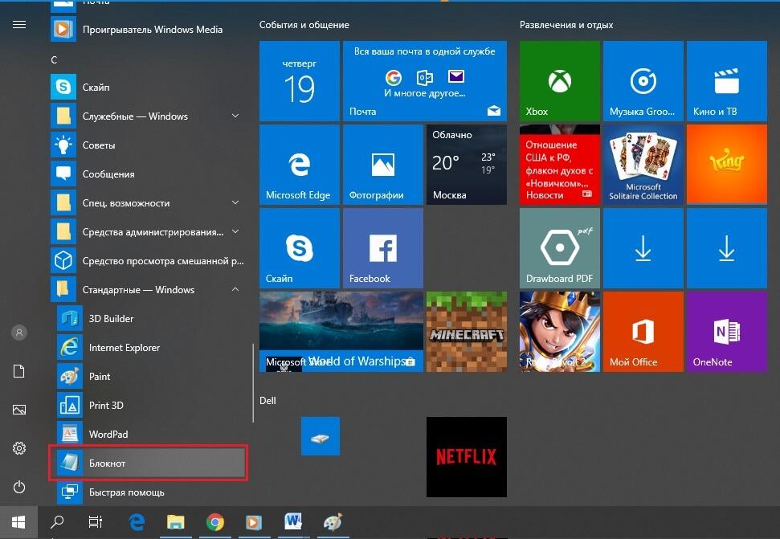Open the Groove Music tile

click(x=643, y=81)
